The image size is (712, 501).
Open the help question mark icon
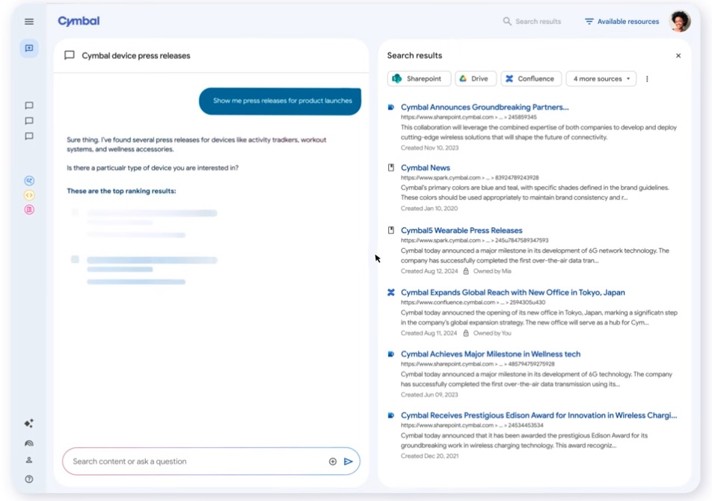pos(29,479)
